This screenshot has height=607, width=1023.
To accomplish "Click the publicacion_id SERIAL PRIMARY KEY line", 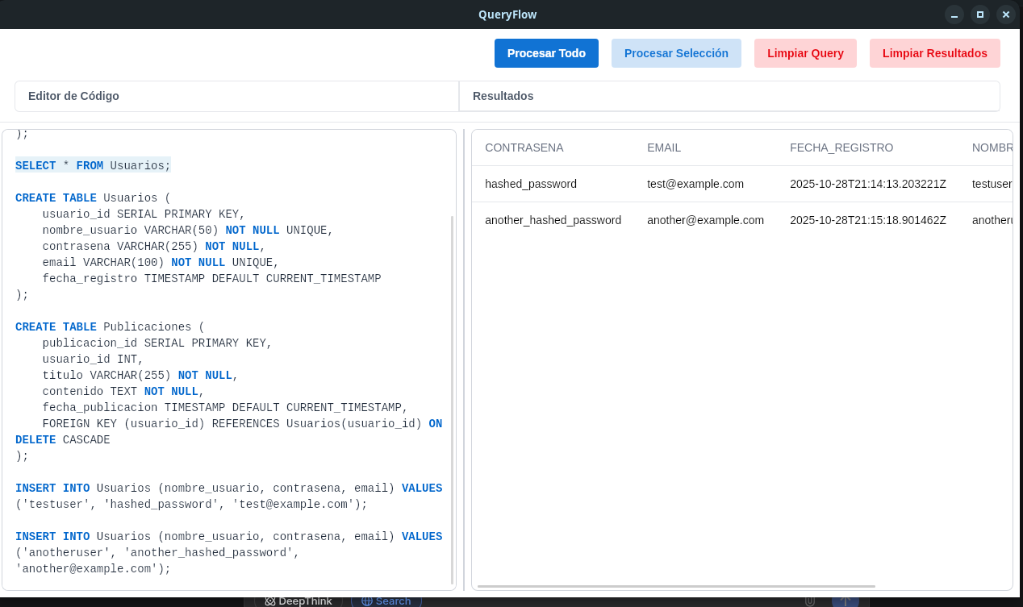I will click(157, 343).
